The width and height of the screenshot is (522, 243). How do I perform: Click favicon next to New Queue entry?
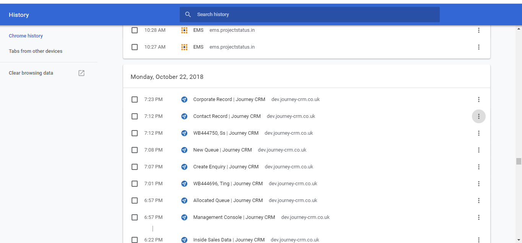(x=184, y=150)
